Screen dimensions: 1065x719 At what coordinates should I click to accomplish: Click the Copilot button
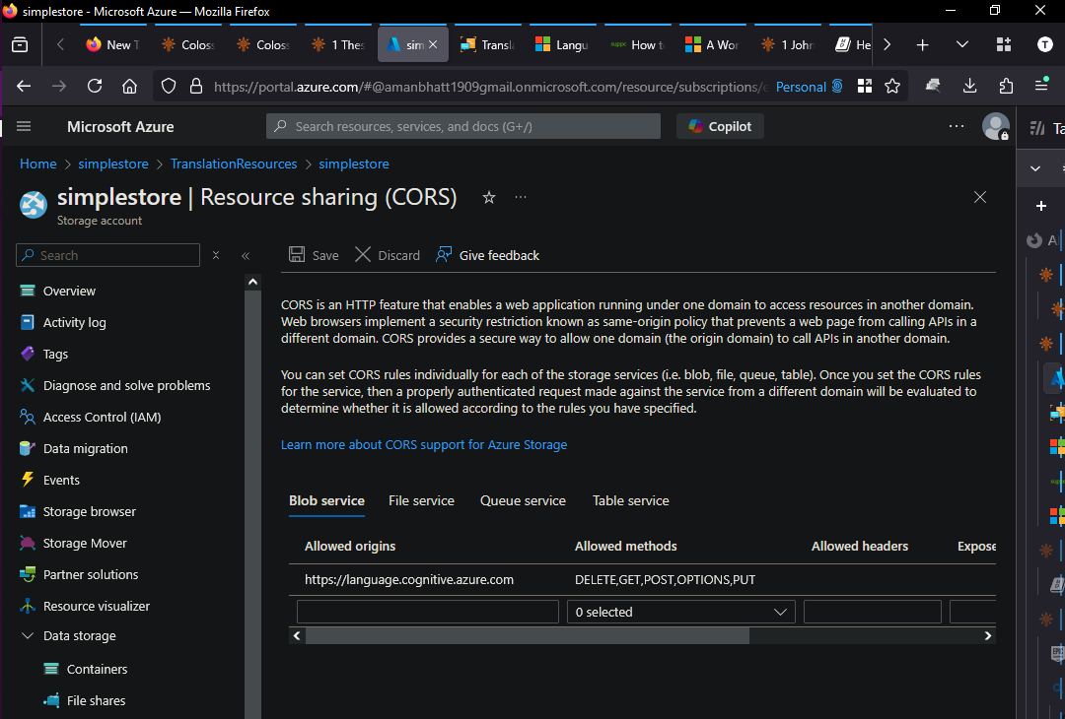[720, 126]
